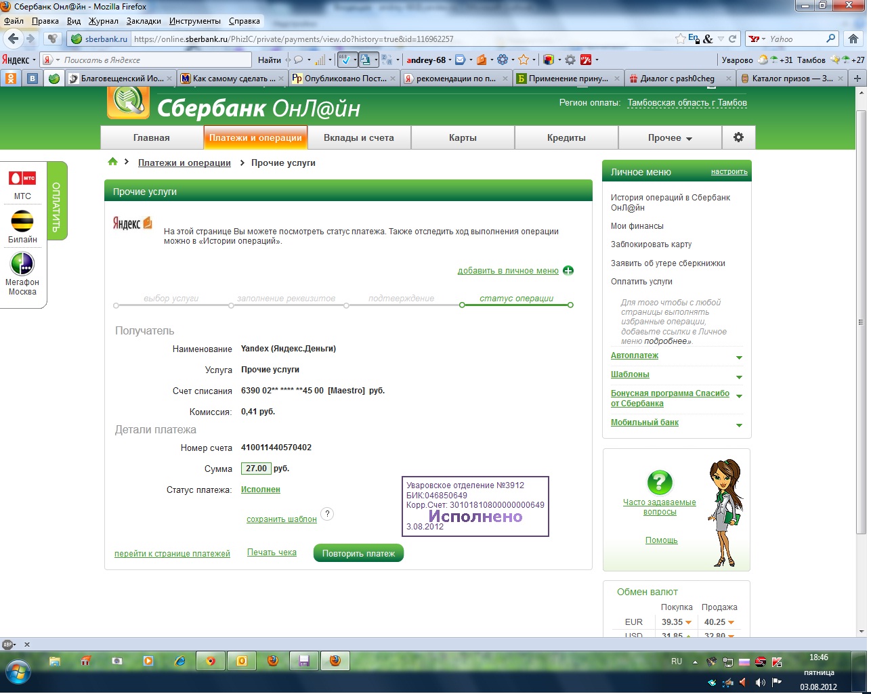Click the настроить link in Личное меню

pos(729,172)
